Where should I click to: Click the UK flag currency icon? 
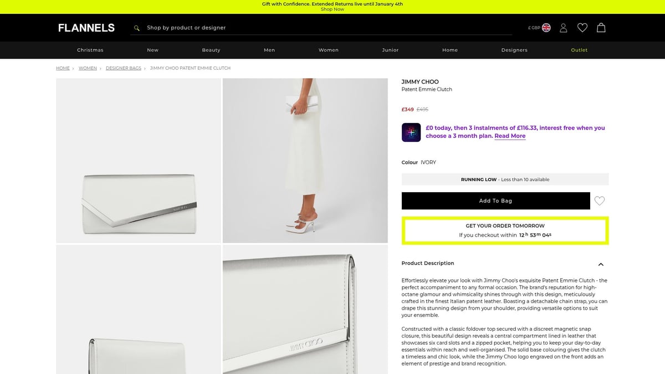tap(546, 28)
